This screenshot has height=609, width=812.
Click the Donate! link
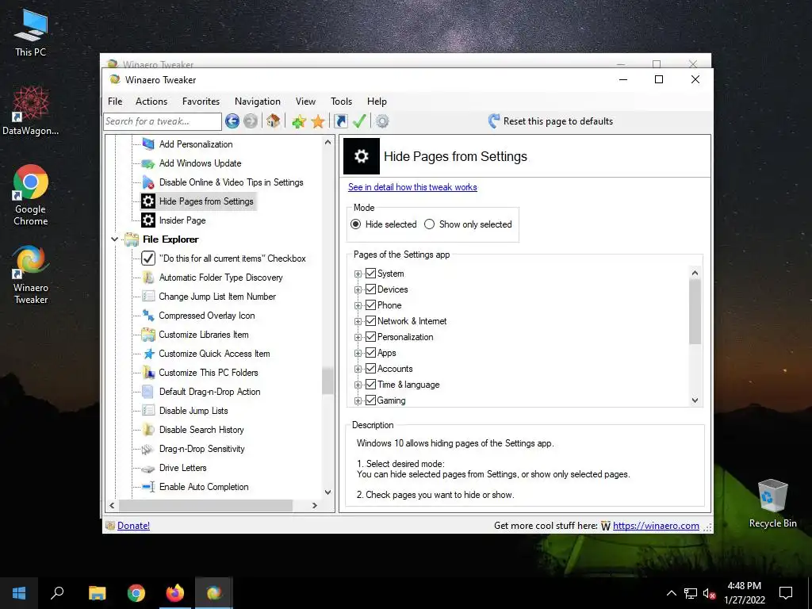[x=133, y=526]
